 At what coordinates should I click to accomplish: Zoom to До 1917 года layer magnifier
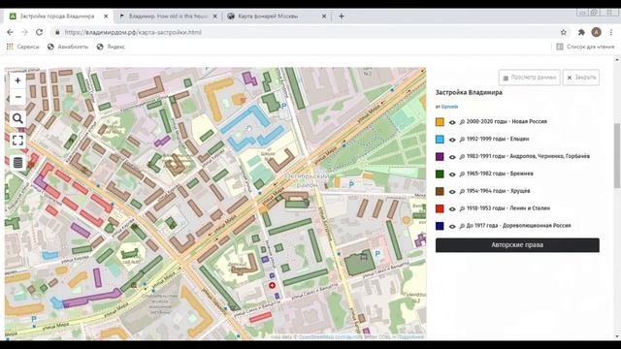pos(462,226)
